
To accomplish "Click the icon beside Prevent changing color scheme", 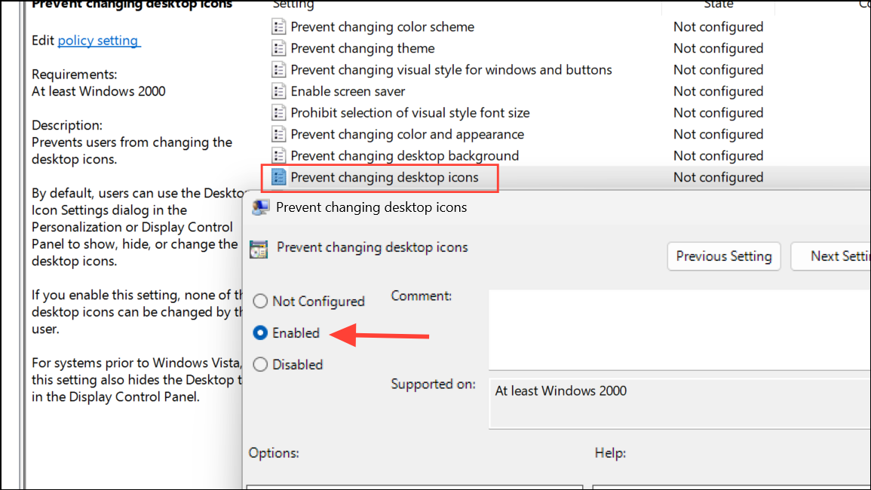I will click(x=278, y=26).
